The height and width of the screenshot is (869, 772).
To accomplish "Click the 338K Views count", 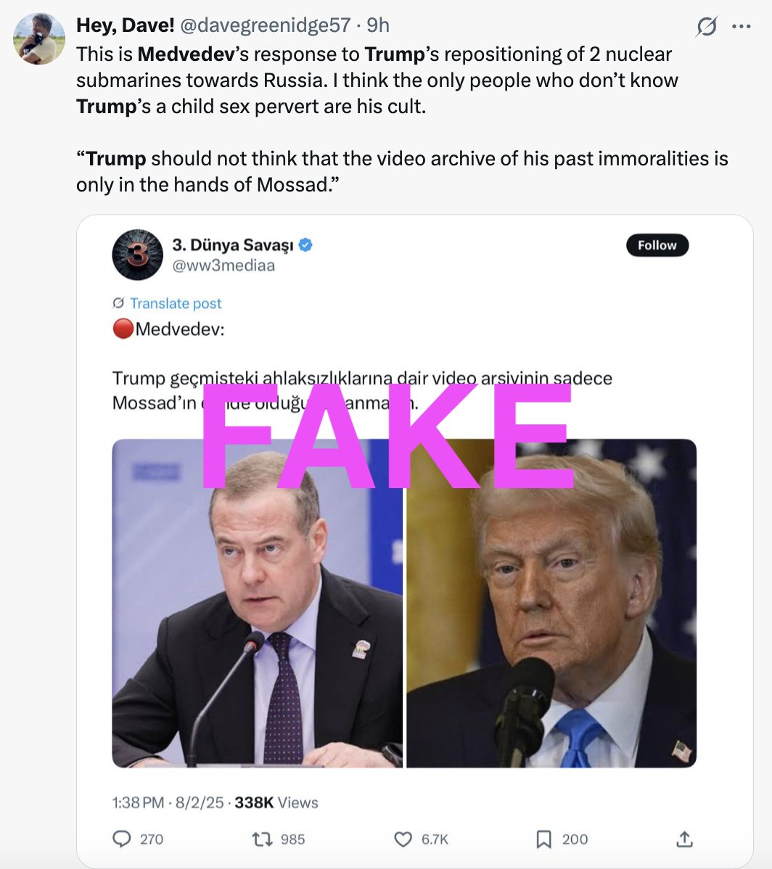I will (x=276, y=802).
